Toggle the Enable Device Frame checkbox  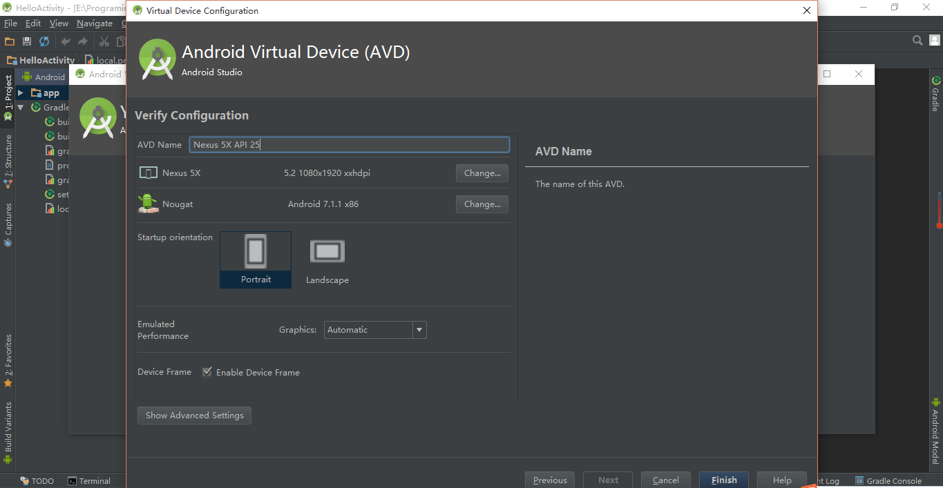click(x=207, y=372)
